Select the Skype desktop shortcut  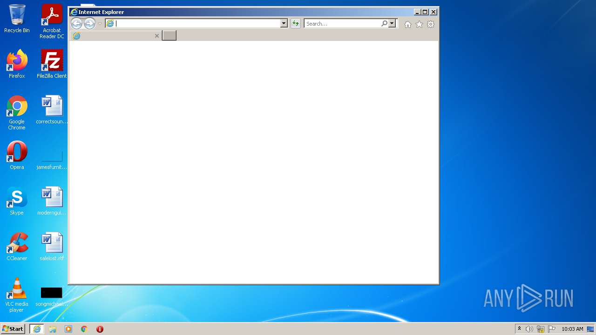(x=17, y=201)
